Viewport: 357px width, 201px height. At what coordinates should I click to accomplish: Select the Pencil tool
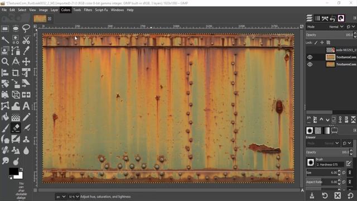pyautogui.click(x=26, y=117)
